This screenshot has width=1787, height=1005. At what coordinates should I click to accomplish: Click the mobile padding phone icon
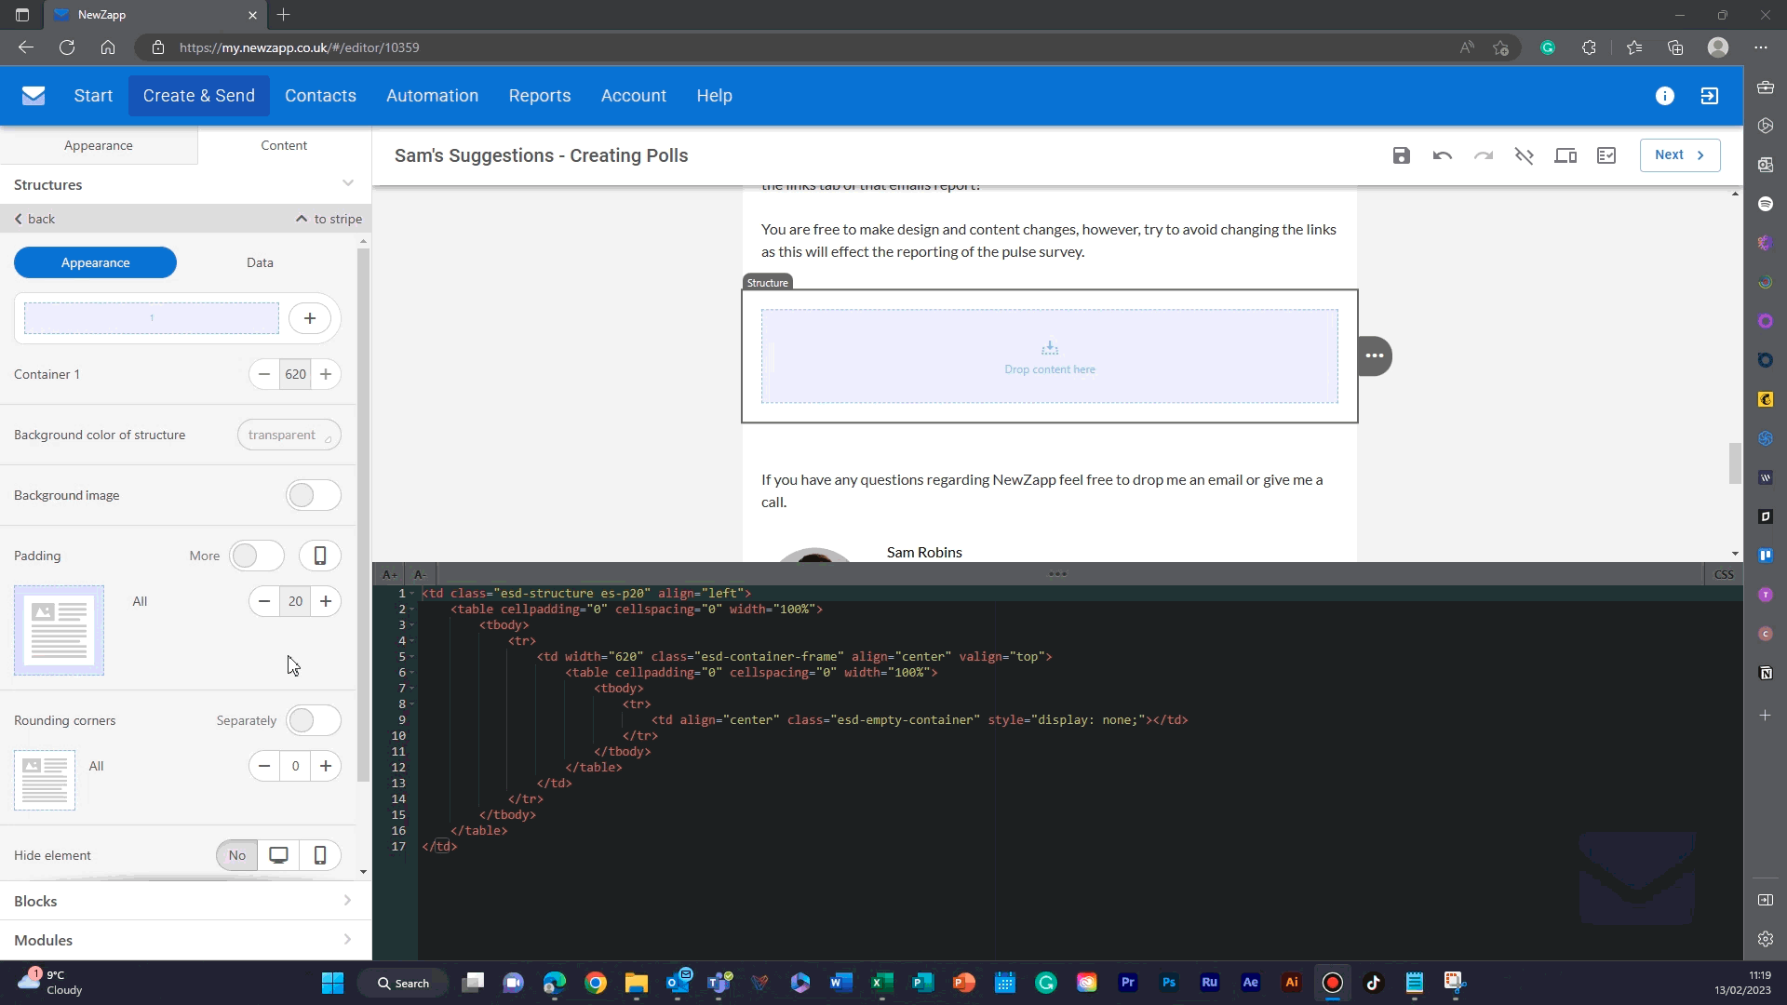click(319, 556)
